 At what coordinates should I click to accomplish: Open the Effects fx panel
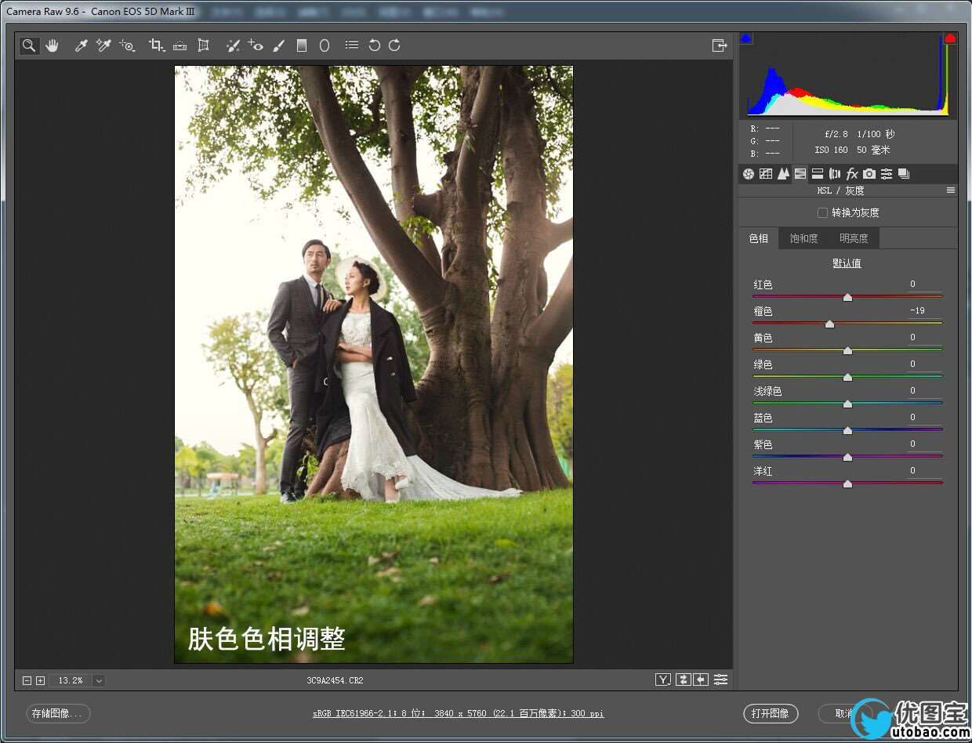point(852,174)
